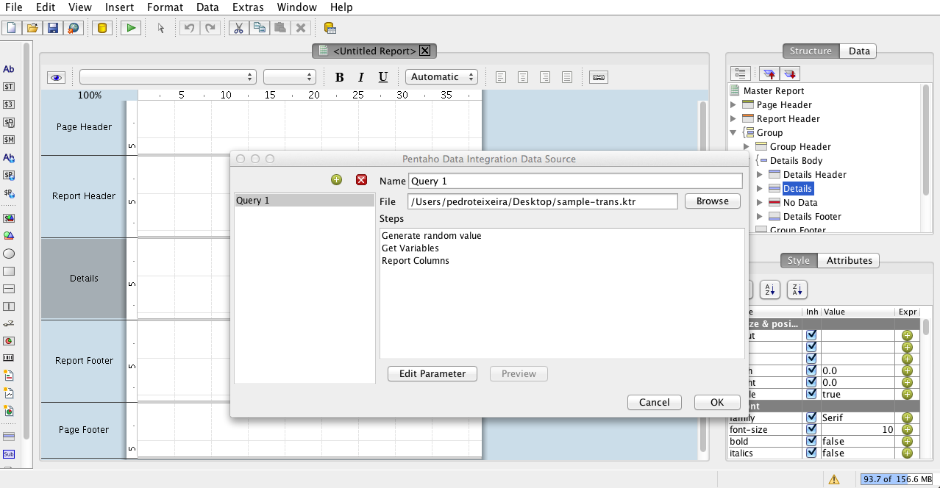Screen dimensions: 940x488
Task: Create a new report with toolbar icon
Action: tap(12, 28)
